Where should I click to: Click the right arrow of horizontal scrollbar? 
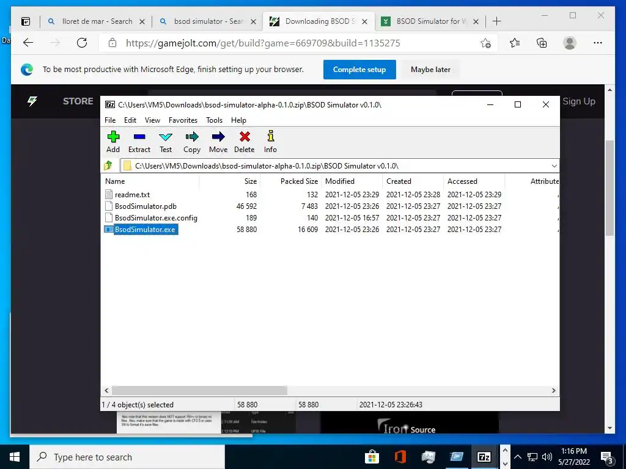pos(553,390)
